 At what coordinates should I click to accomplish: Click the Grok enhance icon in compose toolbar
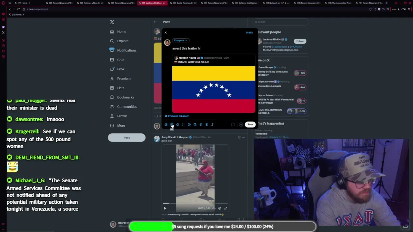pos(177,125)
